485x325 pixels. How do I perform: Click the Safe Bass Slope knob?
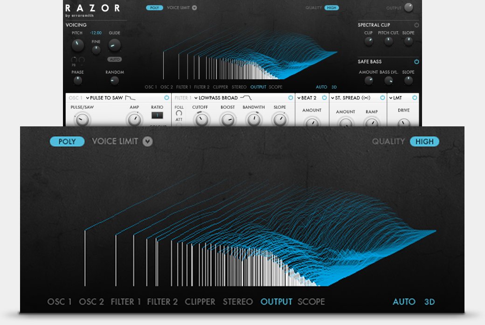[409, 80]
